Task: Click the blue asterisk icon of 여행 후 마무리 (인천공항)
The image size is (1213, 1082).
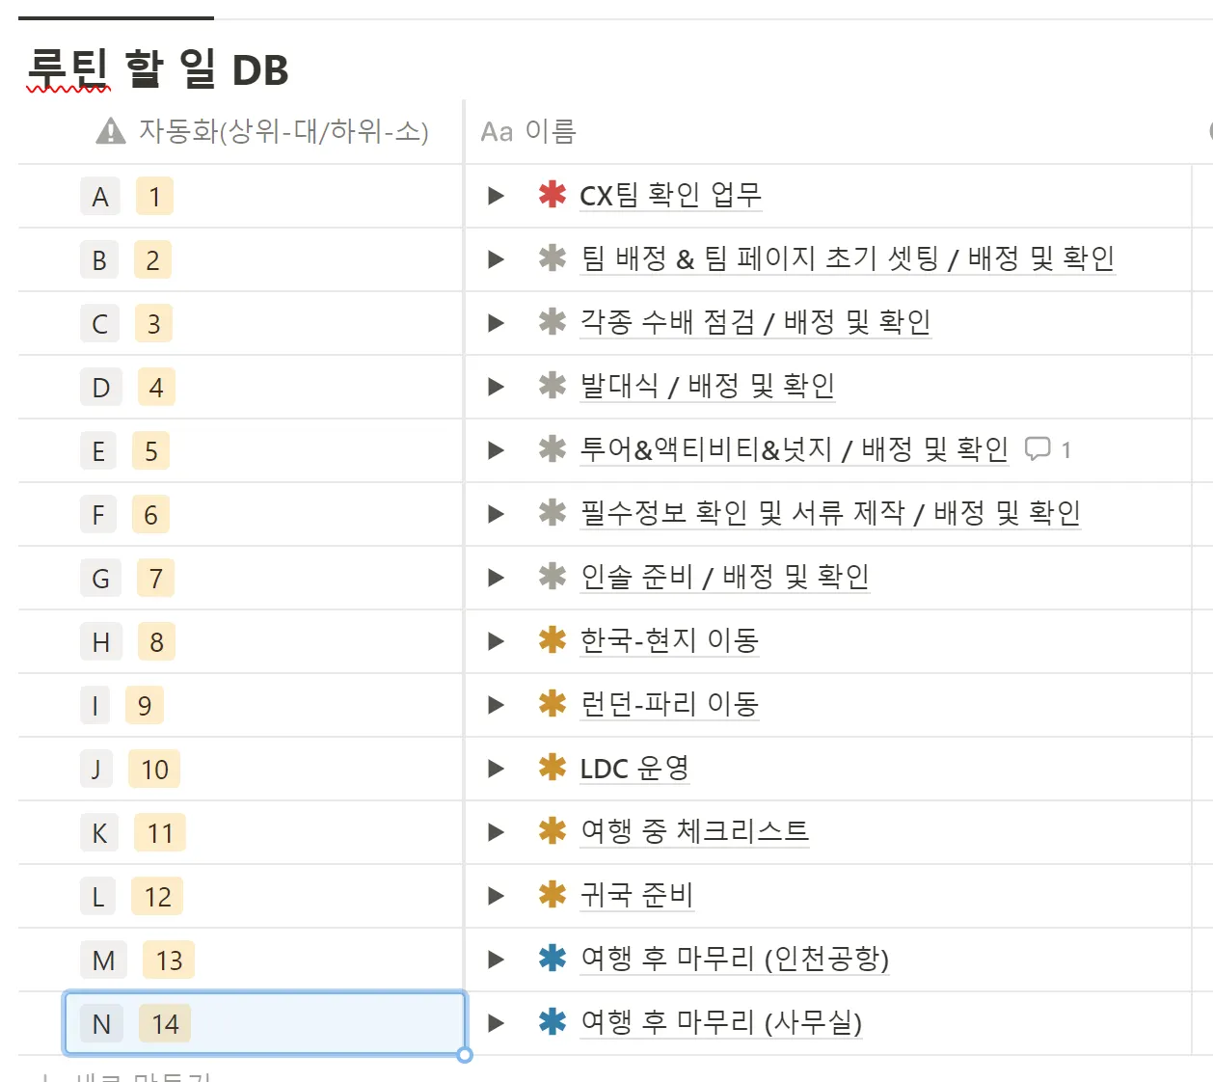Action: (552, 959)
